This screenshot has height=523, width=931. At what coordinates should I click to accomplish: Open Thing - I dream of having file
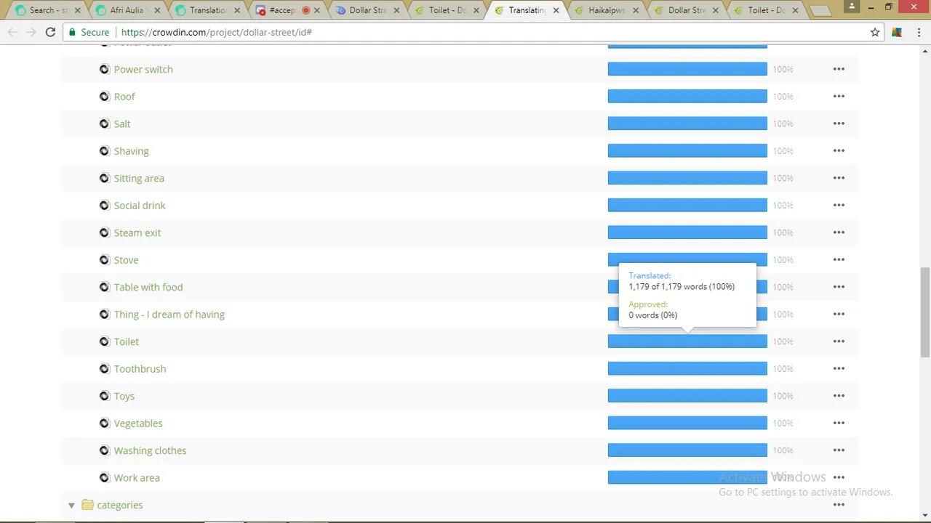click(x=169, y=315)
